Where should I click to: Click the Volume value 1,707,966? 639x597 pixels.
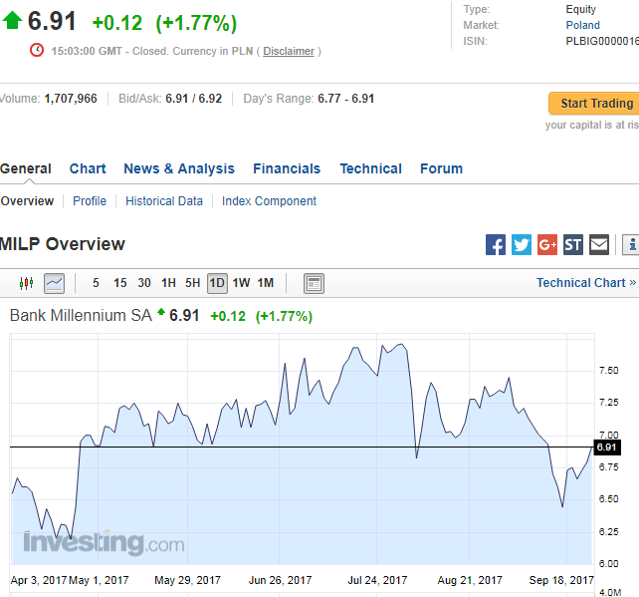pyautogui.click(x=71, y=99)
